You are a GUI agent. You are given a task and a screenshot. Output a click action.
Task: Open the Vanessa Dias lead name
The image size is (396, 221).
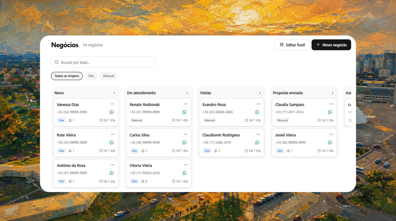(x=68, y=104)
